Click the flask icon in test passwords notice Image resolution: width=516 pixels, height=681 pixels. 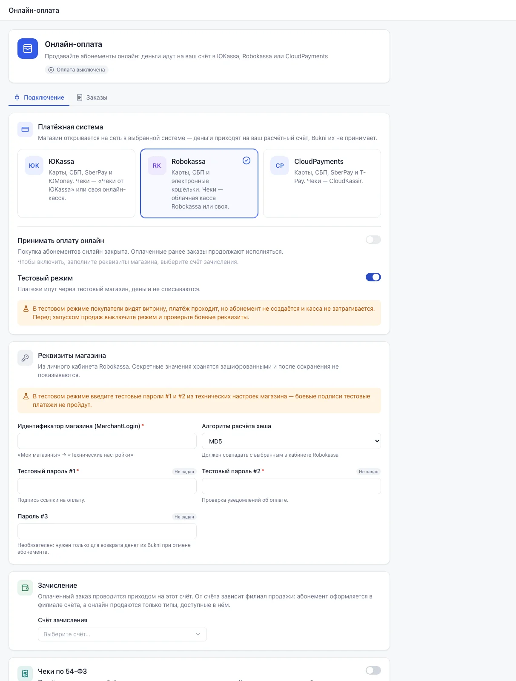26,396
